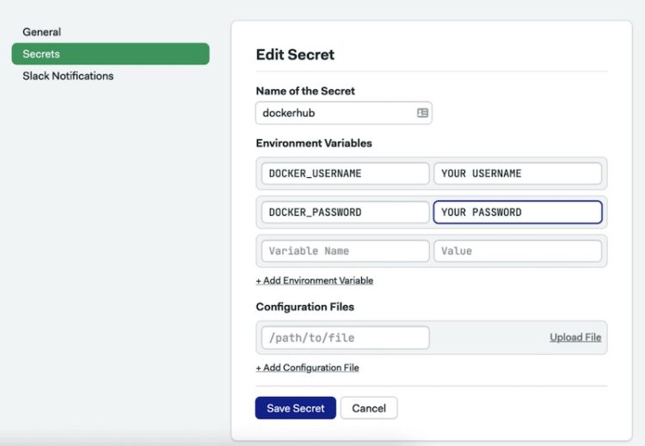
Task: Open Slack Notifications settings
Action: point(68,76)
